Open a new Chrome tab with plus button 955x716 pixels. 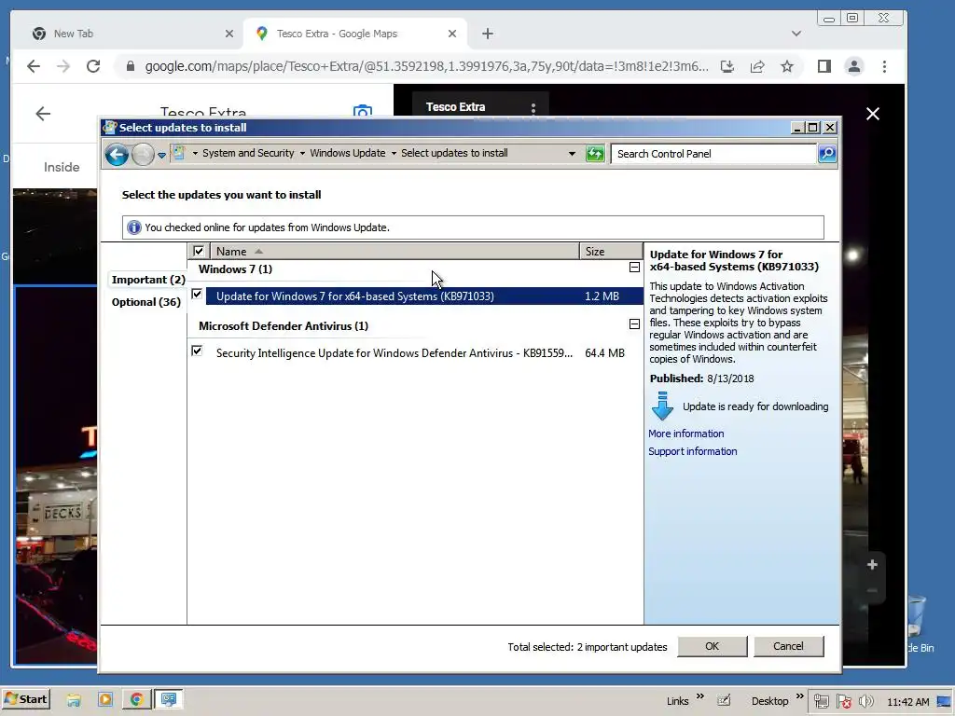pyautogui.click(x=487, y=34)
